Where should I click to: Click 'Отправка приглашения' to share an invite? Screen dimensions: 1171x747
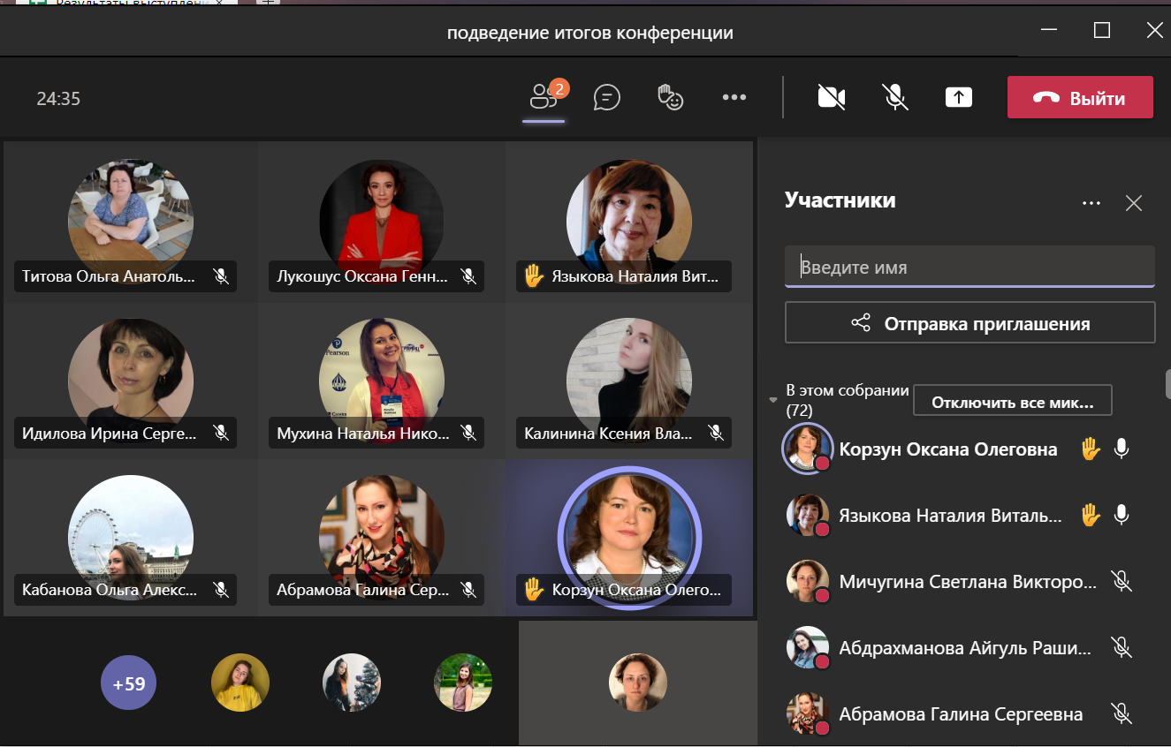[x=969, y=322]
